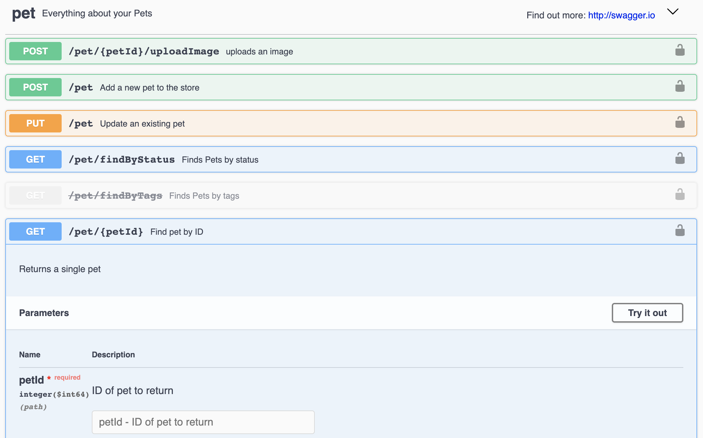Collapse the GET /pet/{petId} operation panel
The height and width of the screenshot is (438, 703).
click(295, 231)
